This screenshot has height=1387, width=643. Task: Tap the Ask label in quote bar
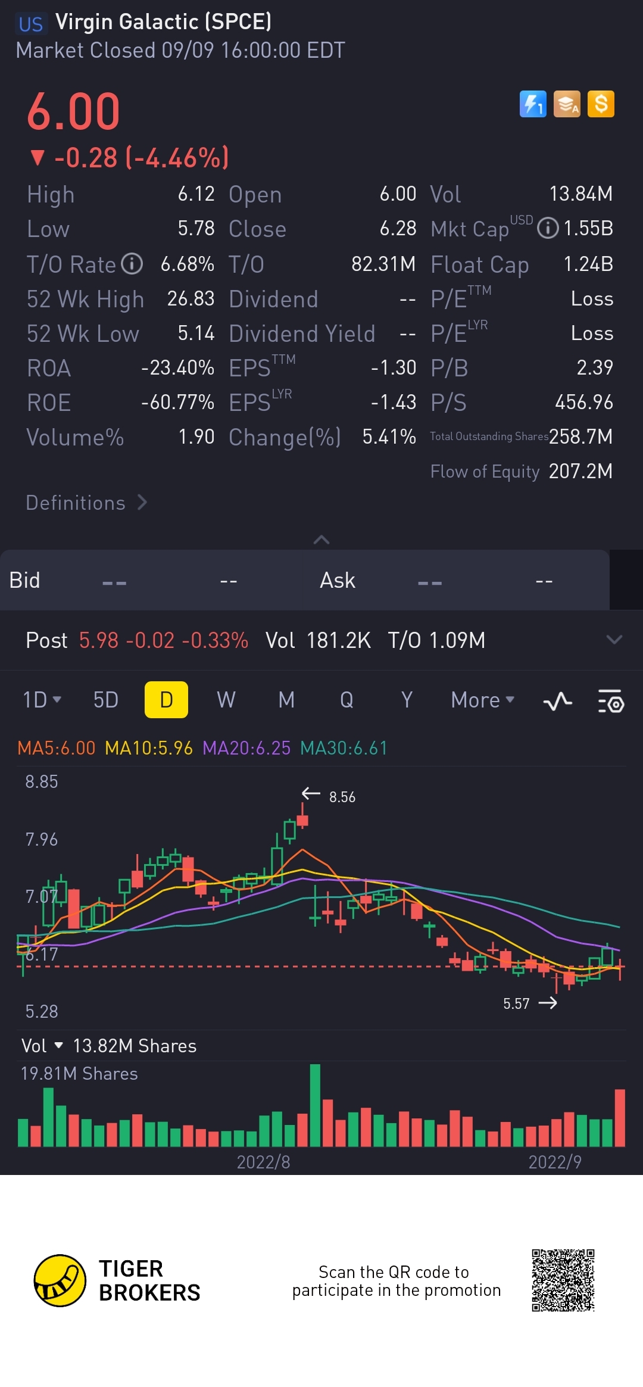coord(337,580)
